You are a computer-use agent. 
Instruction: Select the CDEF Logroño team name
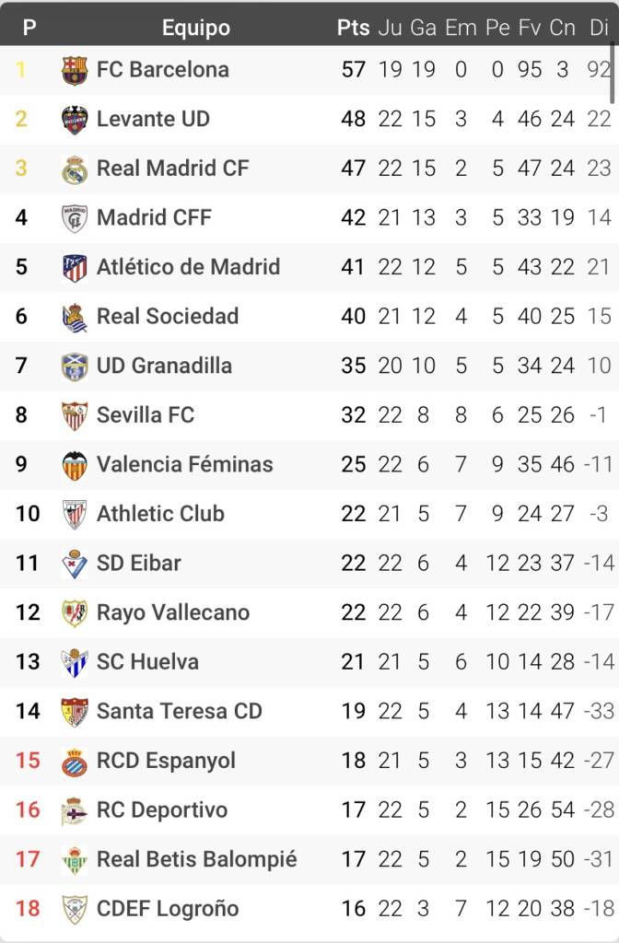[x=168, y=909]
